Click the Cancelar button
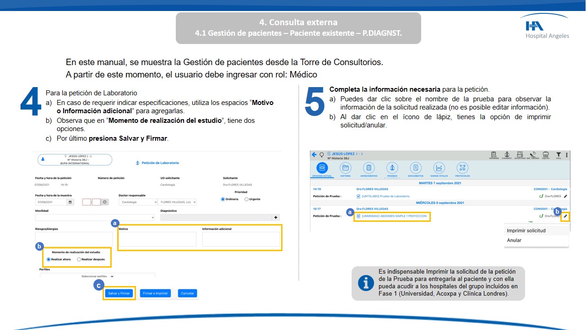586x330 pixels. coord(187,293)
